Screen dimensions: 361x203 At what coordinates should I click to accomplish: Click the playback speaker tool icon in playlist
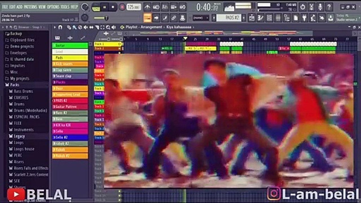[x=113, y=27]
